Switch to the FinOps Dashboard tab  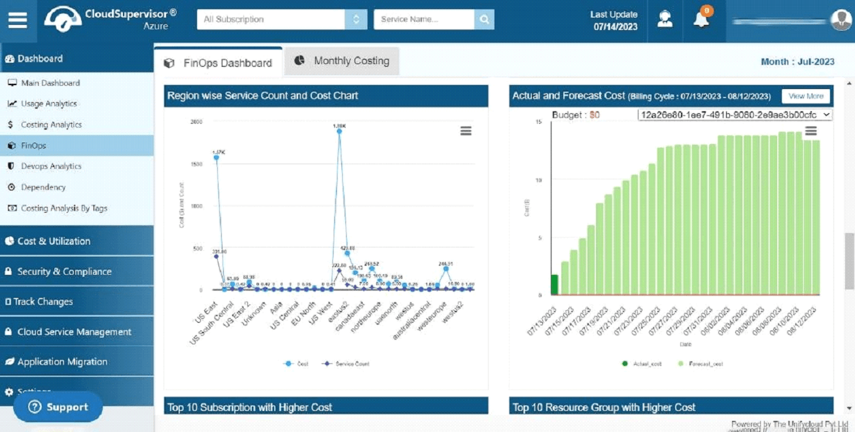[218, 63]
